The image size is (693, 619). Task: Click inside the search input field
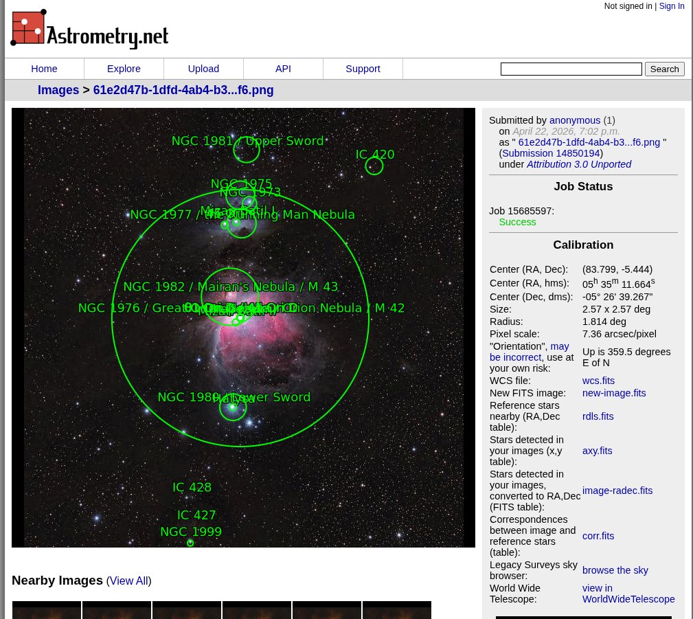pos(571,69)
